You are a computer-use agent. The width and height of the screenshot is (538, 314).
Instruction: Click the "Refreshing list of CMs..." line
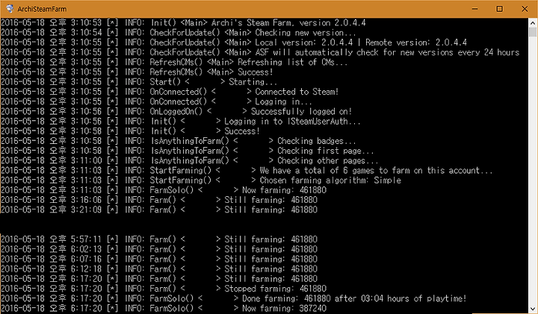pos(174,63)
